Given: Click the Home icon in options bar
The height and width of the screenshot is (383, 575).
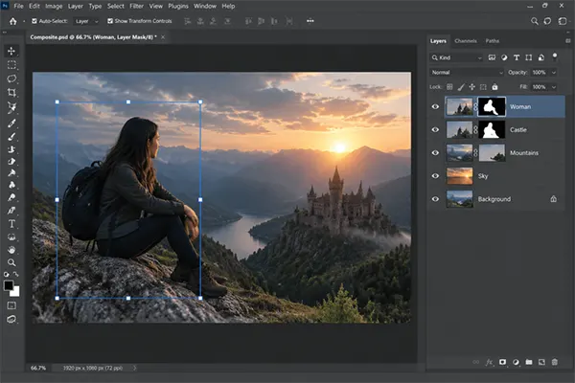Looking at the screenshot, I should coord(12,21).
